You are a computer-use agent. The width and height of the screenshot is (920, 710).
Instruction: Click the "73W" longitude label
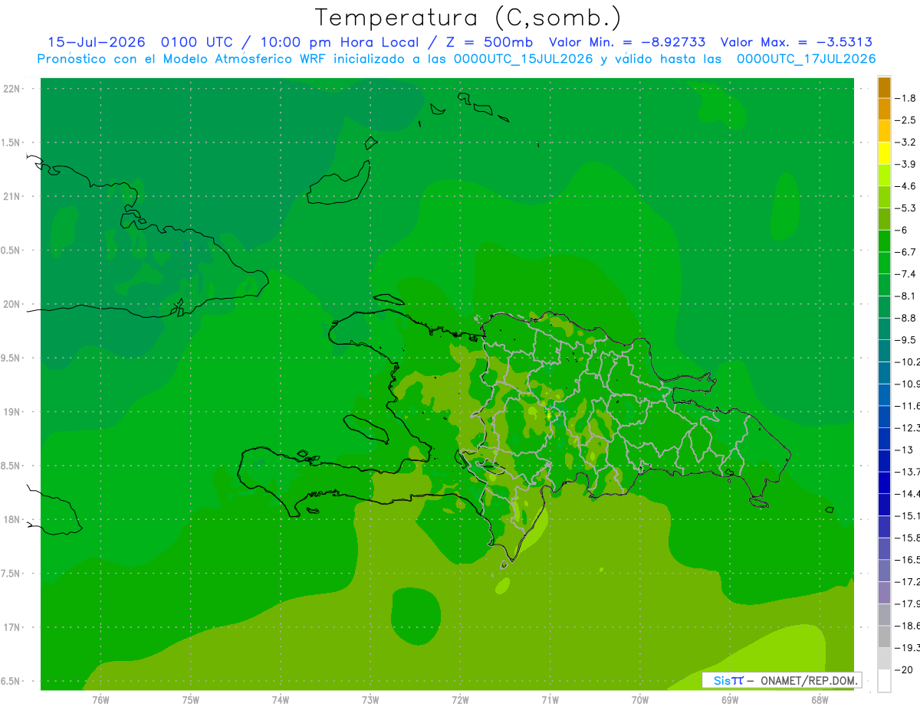tap(370, 700)
